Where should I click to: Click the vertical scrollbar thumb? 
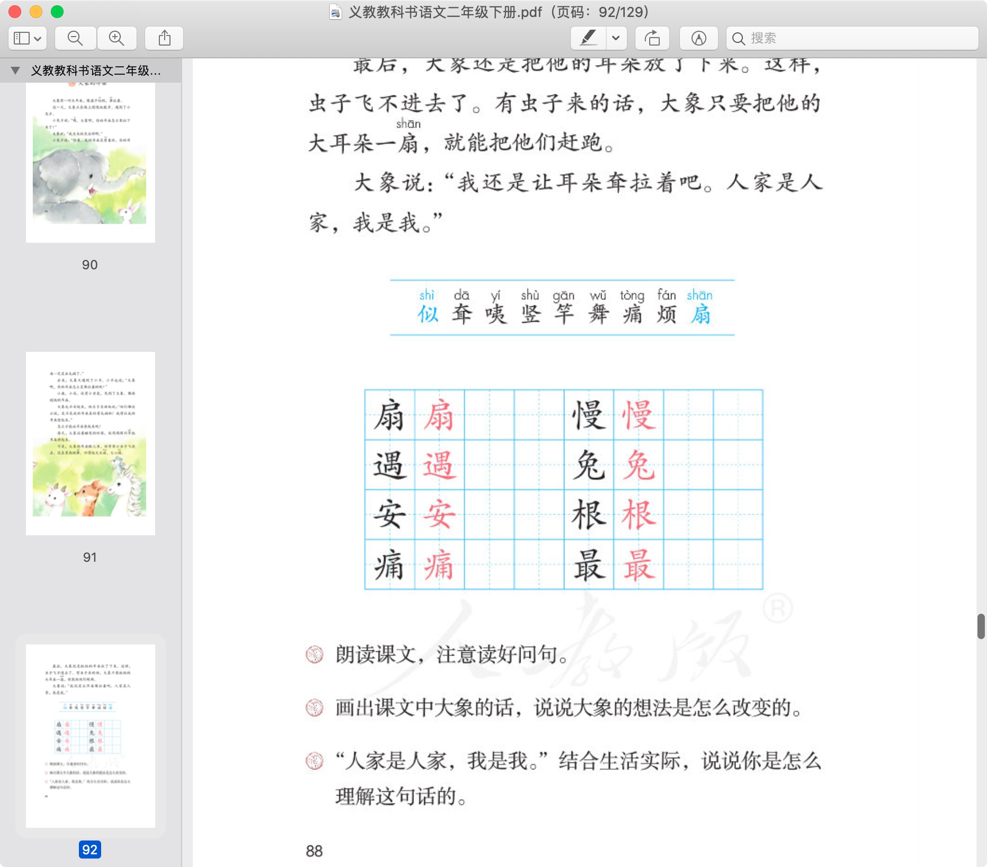pyautogui.click(x=981, y=626)
